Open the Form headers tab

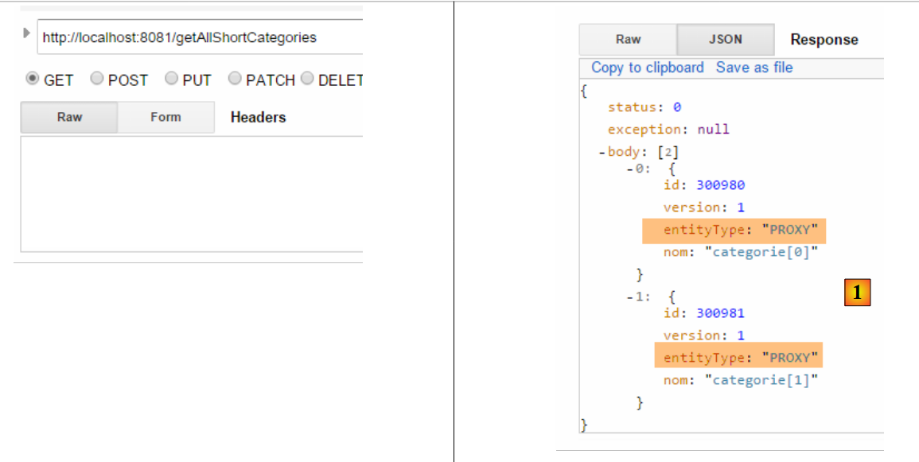pos(165,117)
